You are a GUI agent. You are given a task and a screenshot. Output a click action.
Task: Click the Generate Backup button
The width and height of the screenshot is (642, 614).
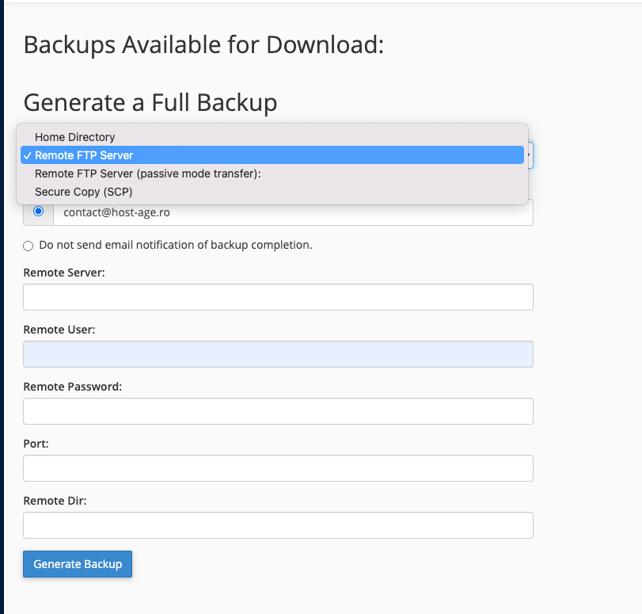pyautogui.click(x=77, y=563)
